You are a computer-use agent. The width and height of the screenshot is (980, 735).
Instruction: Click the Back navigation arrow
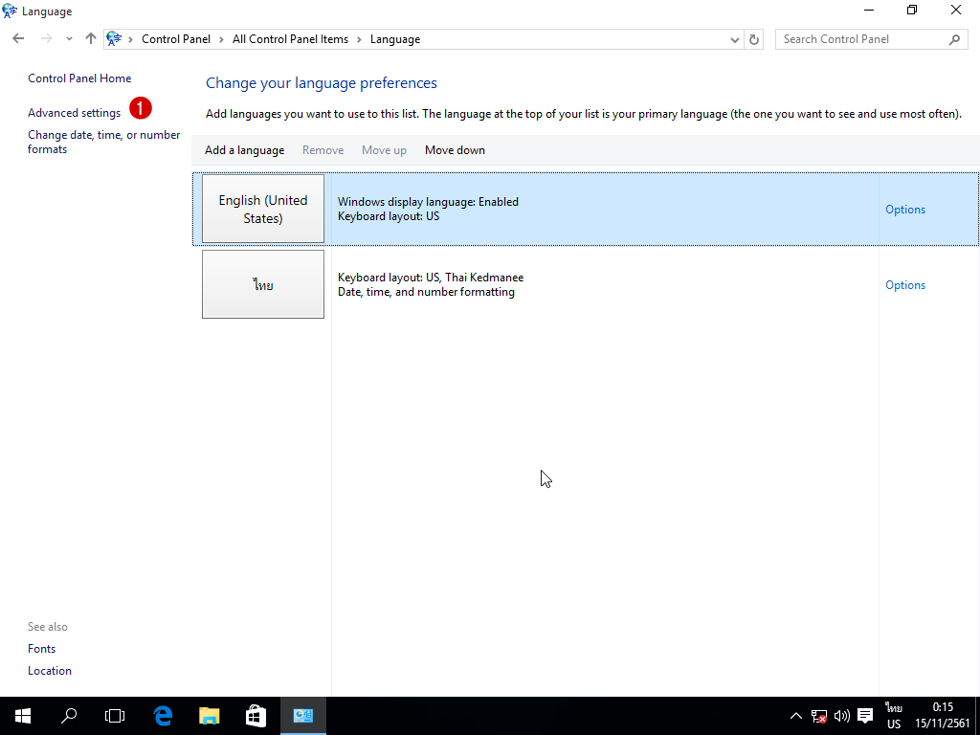click(x=18, y=39)
